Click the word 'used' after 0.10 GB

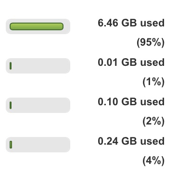click(152, 102)
